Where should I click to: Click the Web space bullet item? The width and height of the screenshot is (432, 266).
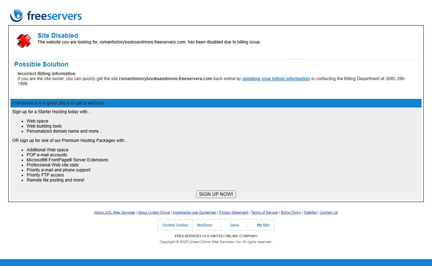click(x=37, y=121)
